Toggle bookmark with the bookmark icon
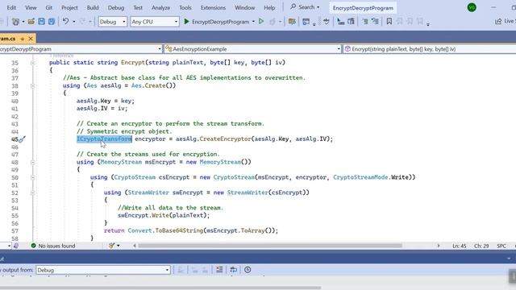This screenshot has width=516, height=290. click(389, 22)
